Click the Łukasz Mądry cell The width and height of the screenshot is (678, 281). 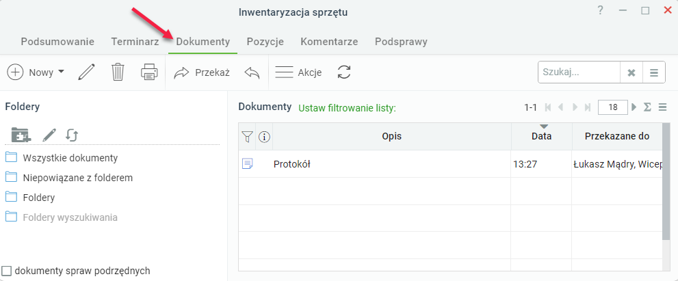[x=618, y=164]
